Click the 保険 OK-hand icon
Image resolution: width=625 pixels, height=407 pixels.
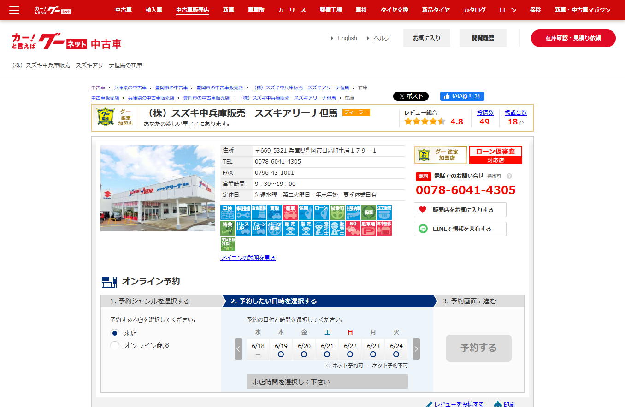tap(306, 212)
